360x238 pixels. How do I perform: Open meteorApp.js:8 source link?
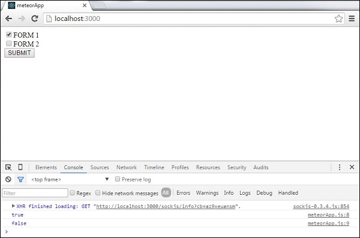328,215
